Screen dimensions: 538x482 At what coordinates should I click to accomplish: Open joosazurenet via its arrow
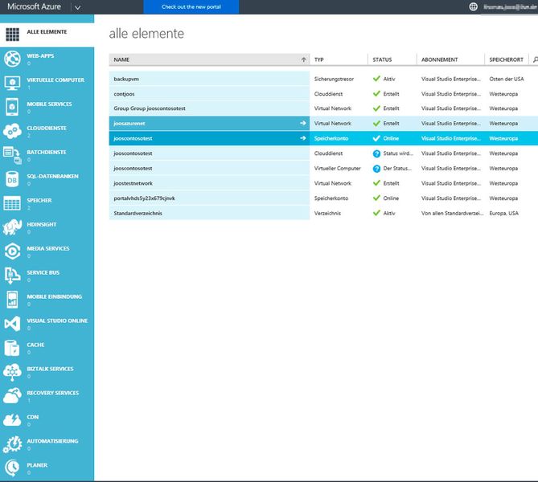[x=303, y=124]
